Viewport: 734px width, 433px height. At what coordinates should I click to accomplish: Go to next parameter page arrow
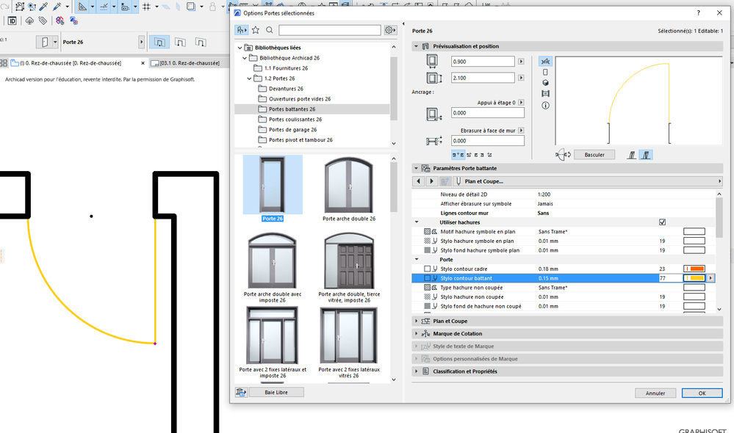pos(431,181)
